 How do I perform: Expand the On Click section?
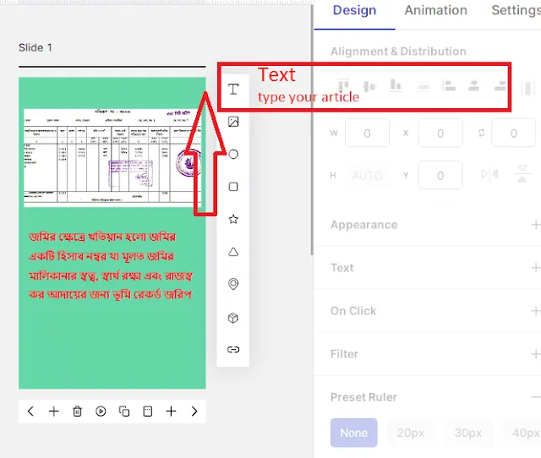tap(534, 311)
